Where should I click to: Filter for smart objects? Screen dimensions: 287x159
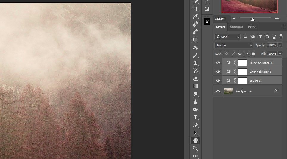pyautogui.click(x=274, y=37)
